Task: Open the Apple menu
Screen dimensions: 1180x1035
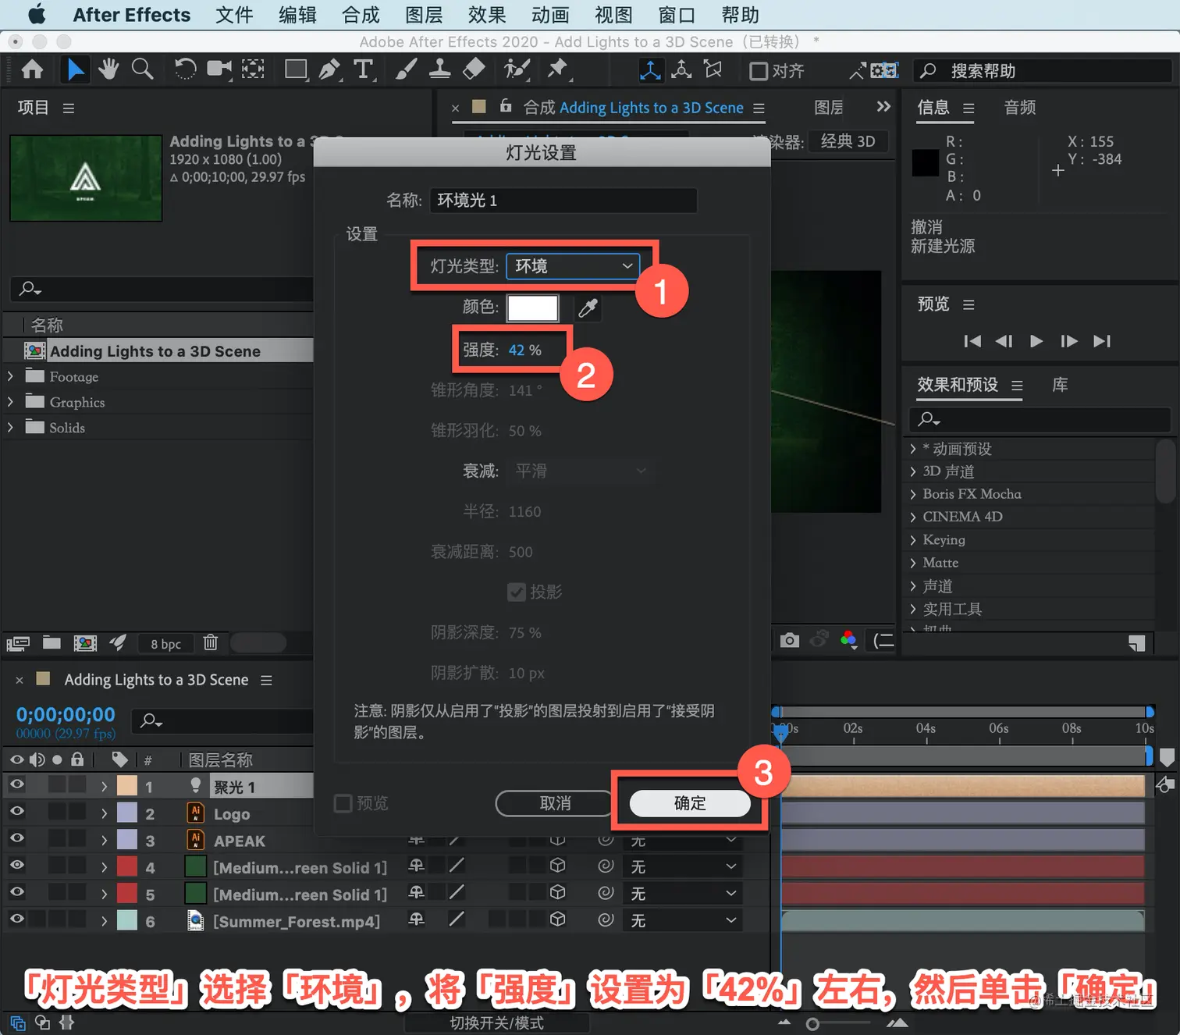Action: tap(37, 15)
